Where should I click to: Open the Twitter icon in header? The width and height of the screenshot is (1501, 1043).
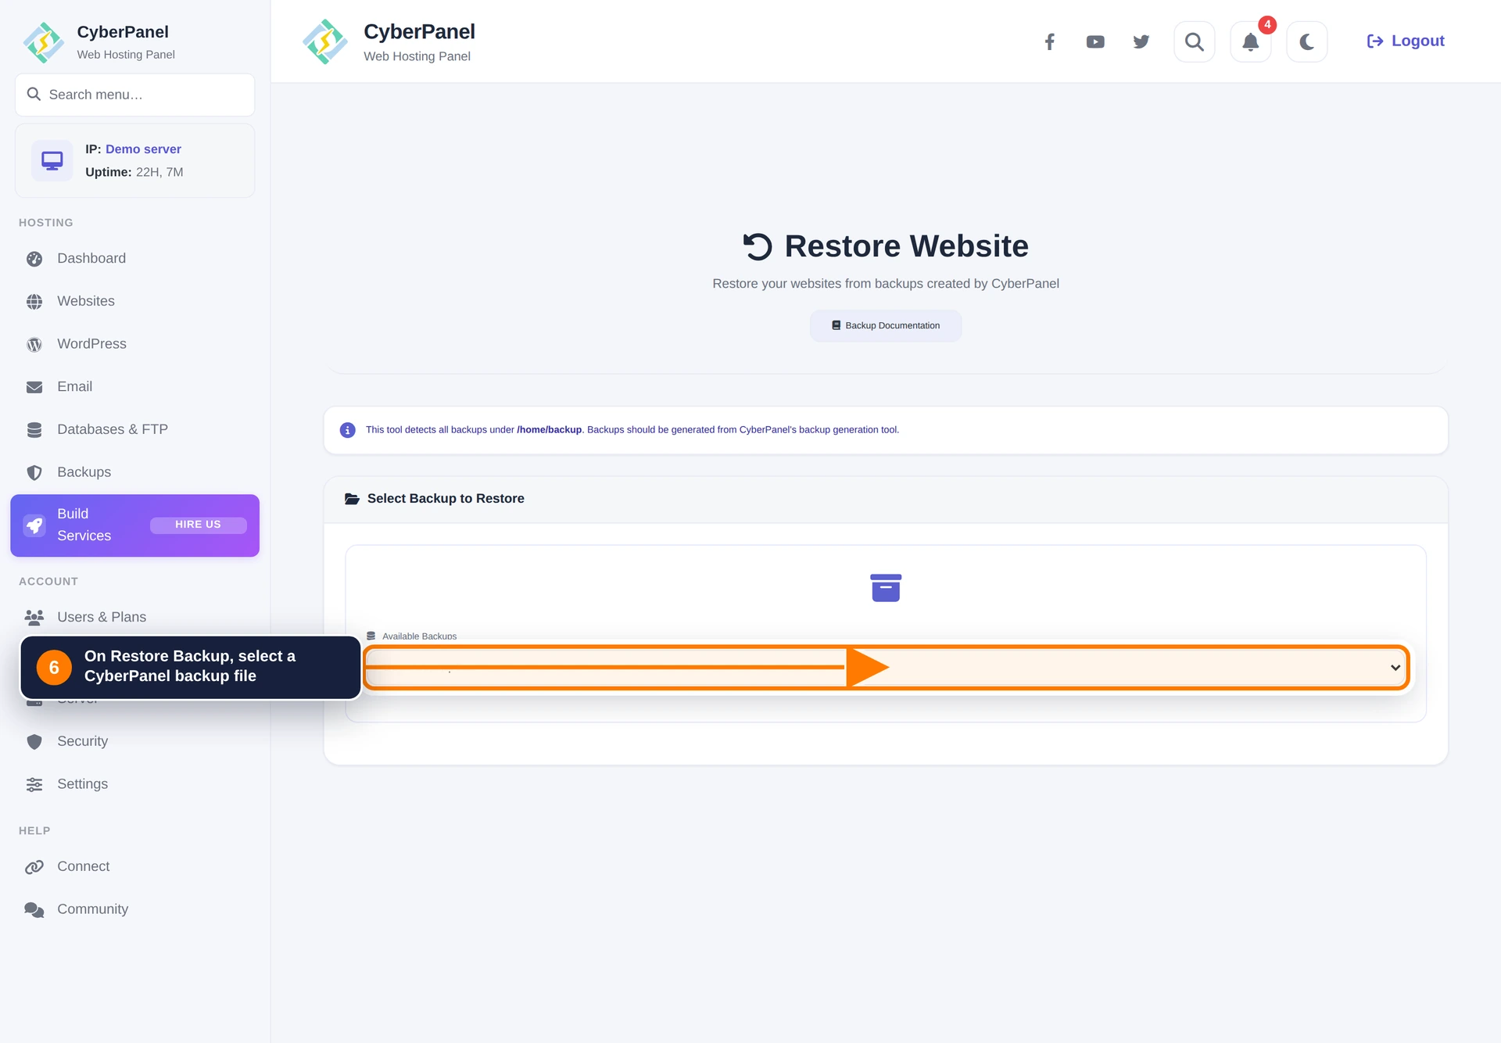pyautogui.click(x=1141, y=41)
